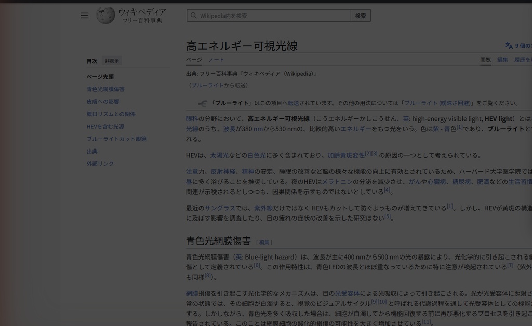
Task: Open the redirected-from ブルーライト link
Action: (x=207, y=85)
